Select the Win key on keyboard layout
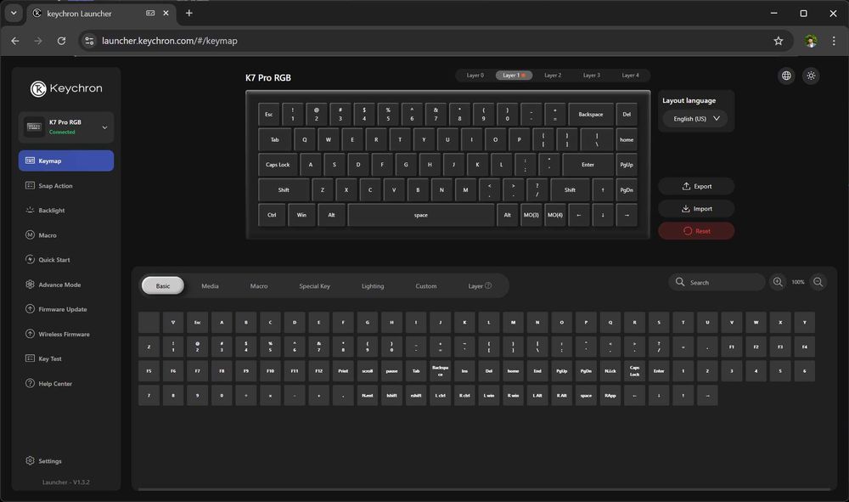 301,215
